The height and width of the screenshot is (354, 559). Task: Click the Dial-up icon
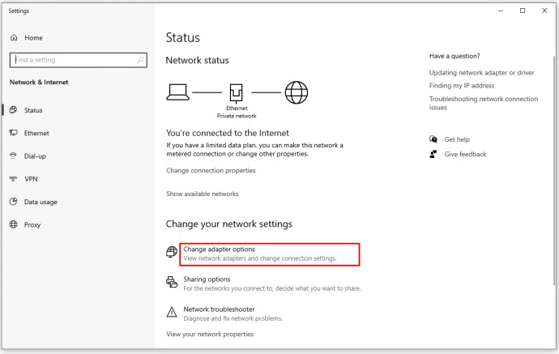pyautogui.click(x=13, y=156)
